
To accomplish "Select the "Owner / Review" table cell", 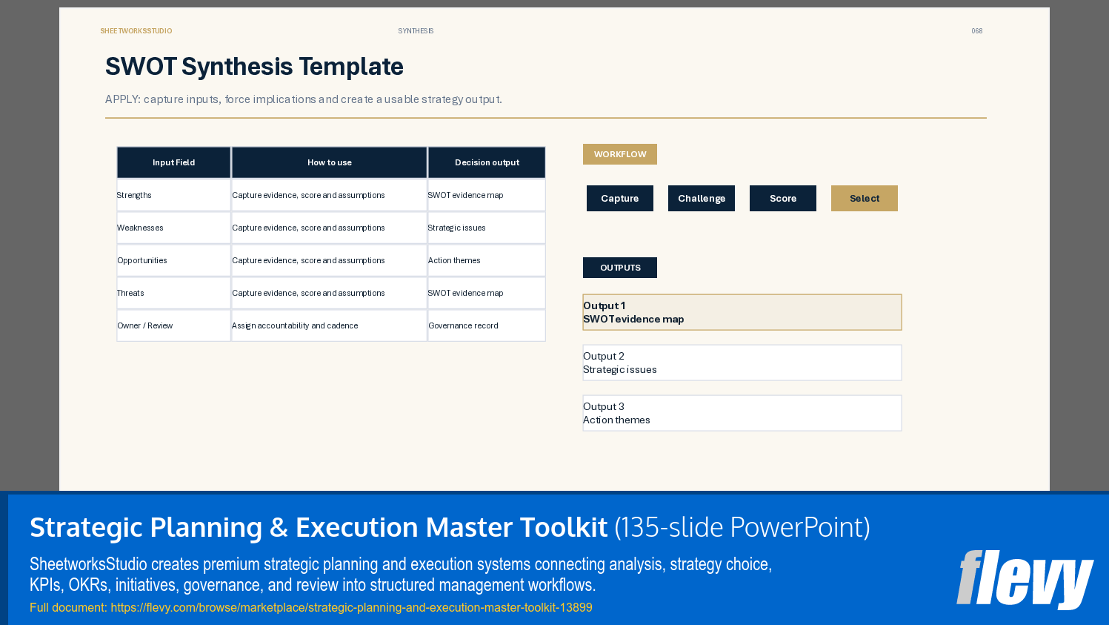I will [174, 325].
